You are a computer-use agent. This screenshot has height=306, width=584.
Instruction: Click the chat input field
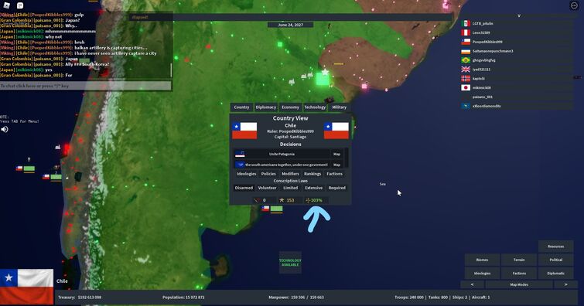85,86
